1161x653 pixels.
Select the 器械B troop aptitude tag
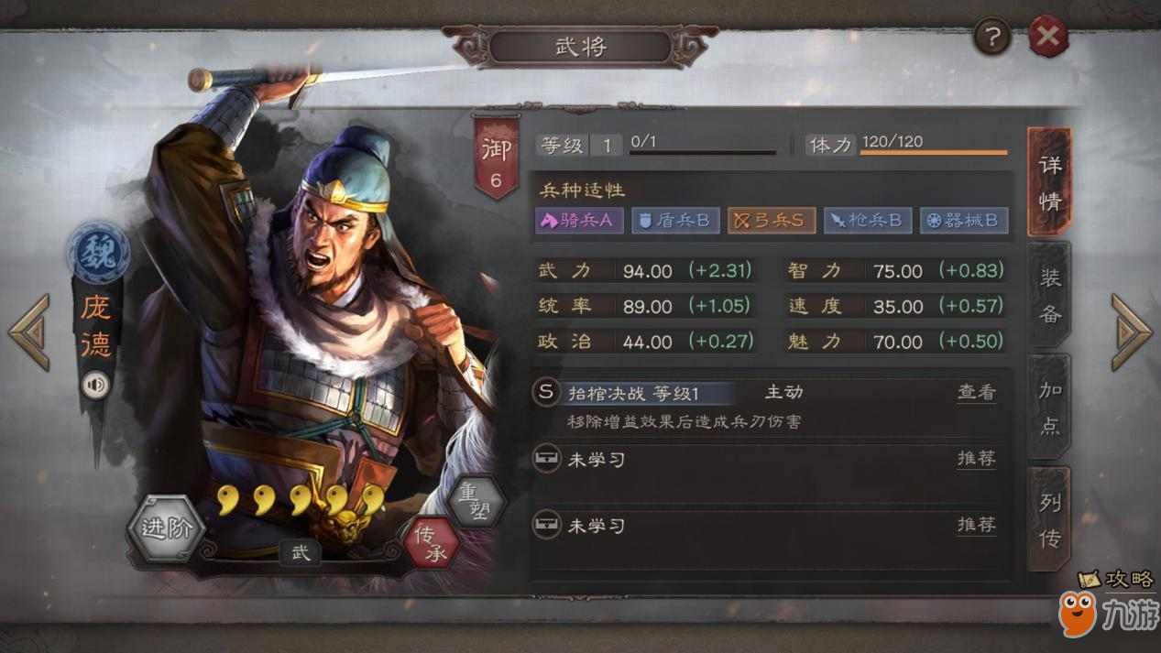964,220
